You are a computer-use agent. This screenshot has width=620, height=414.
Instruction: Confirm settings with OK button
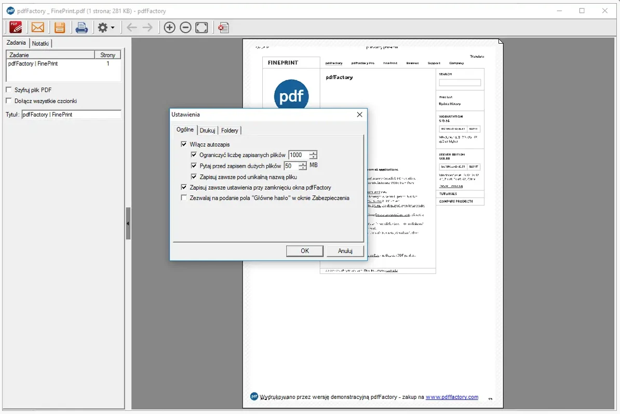(x=304, y=251)
